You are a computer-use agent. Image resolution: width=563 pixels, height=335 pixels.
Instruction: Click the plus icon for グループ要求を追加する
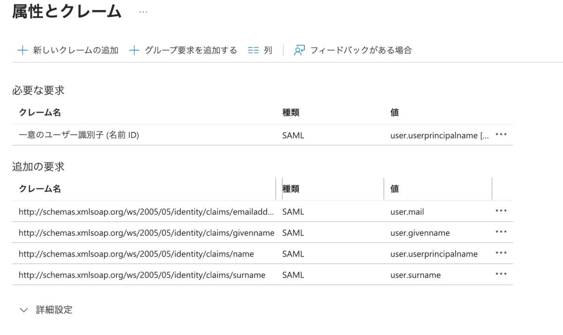point(134,50)
